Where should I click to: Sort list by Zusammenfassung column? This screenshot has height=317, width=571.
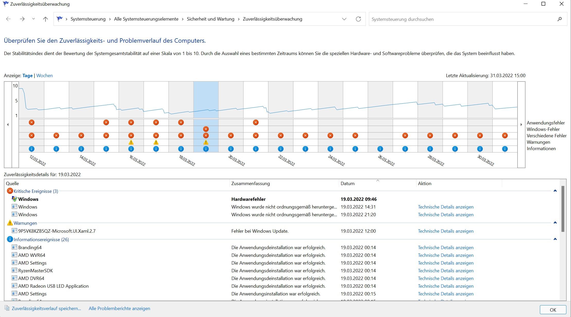click(x=284, y=184)
